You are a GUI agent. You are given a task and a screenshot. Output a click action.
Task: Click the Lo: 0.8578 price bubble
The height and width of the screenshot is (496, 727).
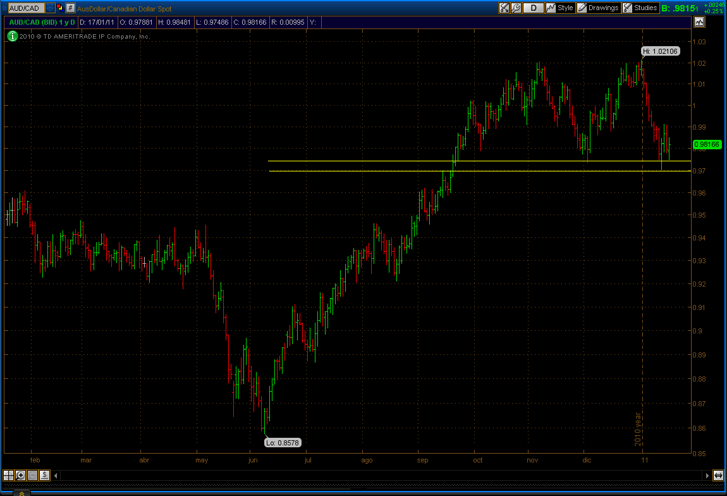(x=283, y=443)
